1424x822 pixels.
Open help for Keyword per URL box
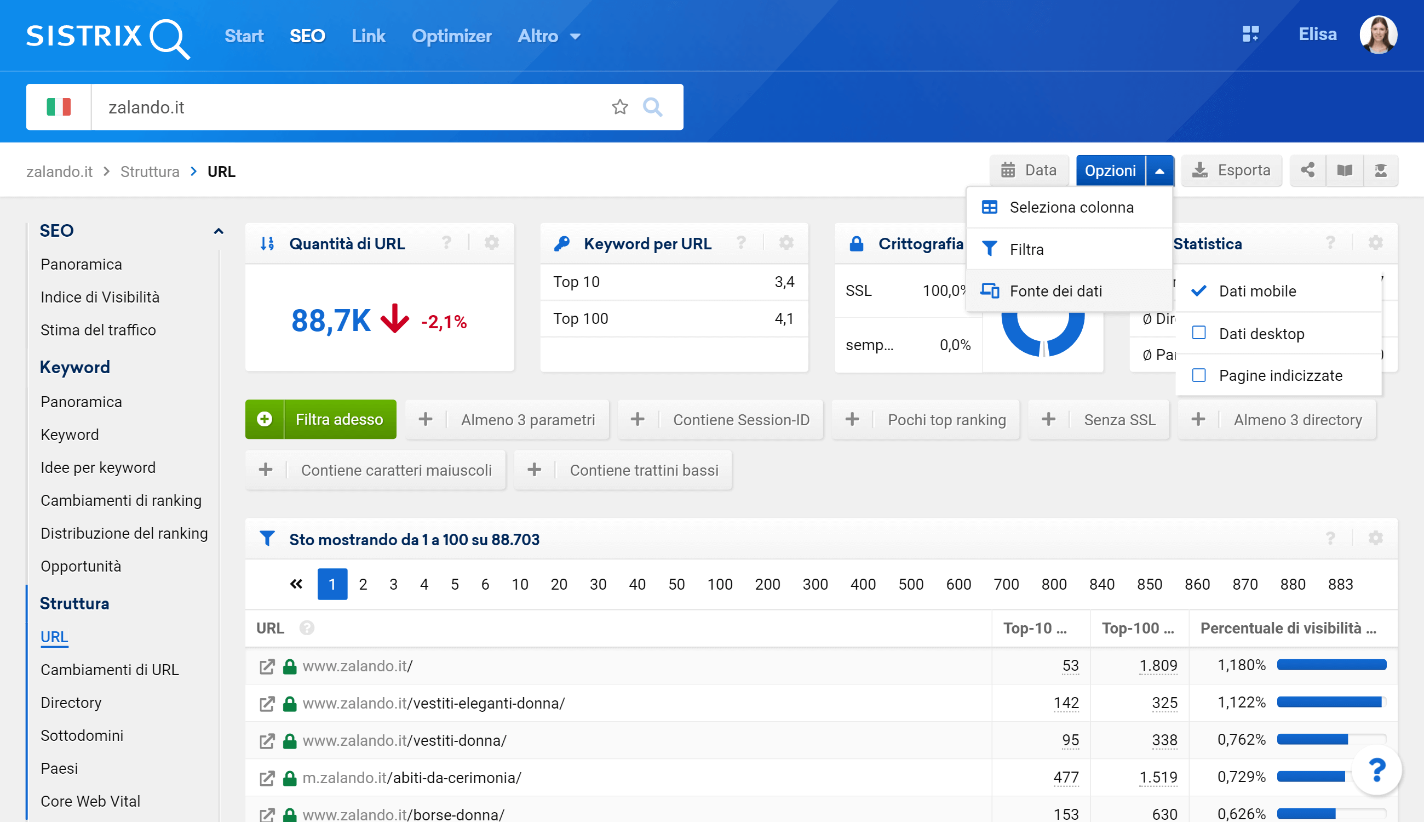click(741, 243)
